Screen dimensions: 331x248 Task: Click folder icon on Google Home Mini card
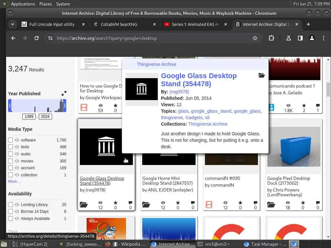point(146,204)
